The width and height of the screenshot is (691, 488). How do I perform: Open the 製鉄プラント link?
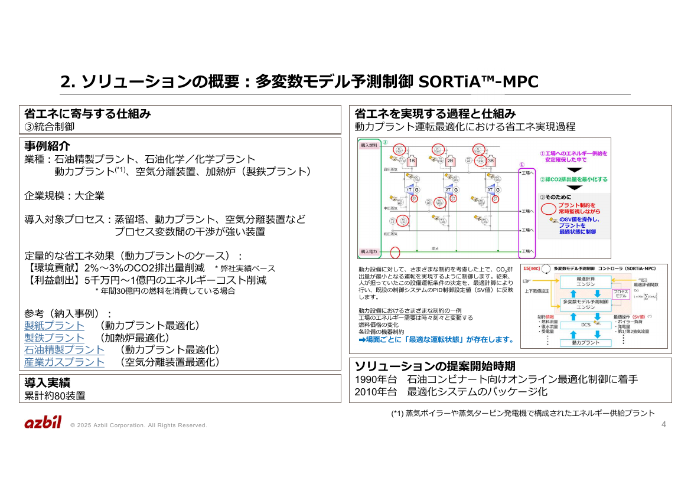pyautogui.click(x=54, y=338)
